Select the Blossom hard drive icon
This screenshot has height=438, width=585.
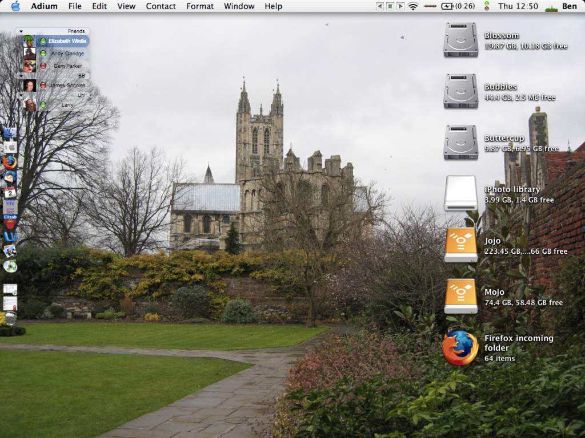click(460, 39)
